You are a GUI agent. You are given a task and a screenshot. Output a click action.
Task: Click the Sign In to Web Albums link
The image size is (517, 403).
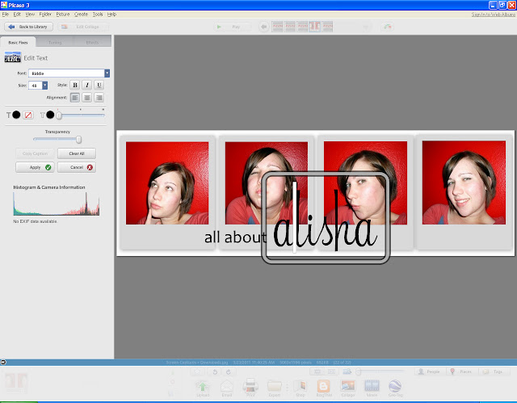click(x=494, y=15)
